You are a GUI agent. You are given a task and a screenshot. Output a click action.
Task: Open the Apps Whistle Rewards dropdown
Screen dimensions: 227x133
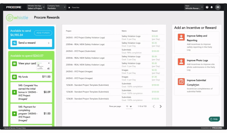coord(194,7)
